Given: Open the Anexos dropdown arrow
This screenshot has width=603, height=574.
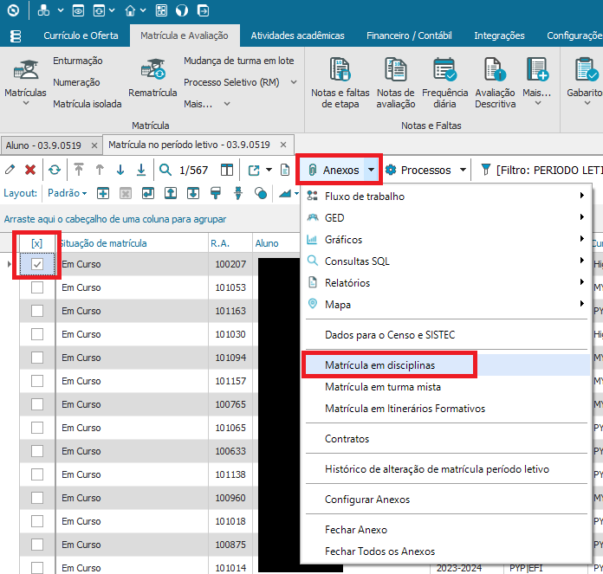Looking at the screenshot, I should pos(371,170).
